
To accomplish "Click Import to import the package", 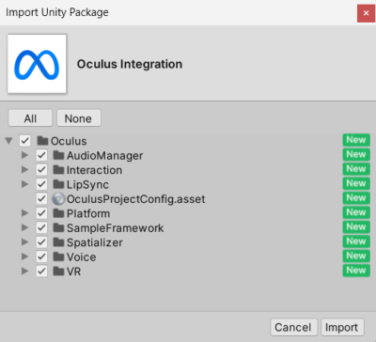I will click(x=342, y=328).
